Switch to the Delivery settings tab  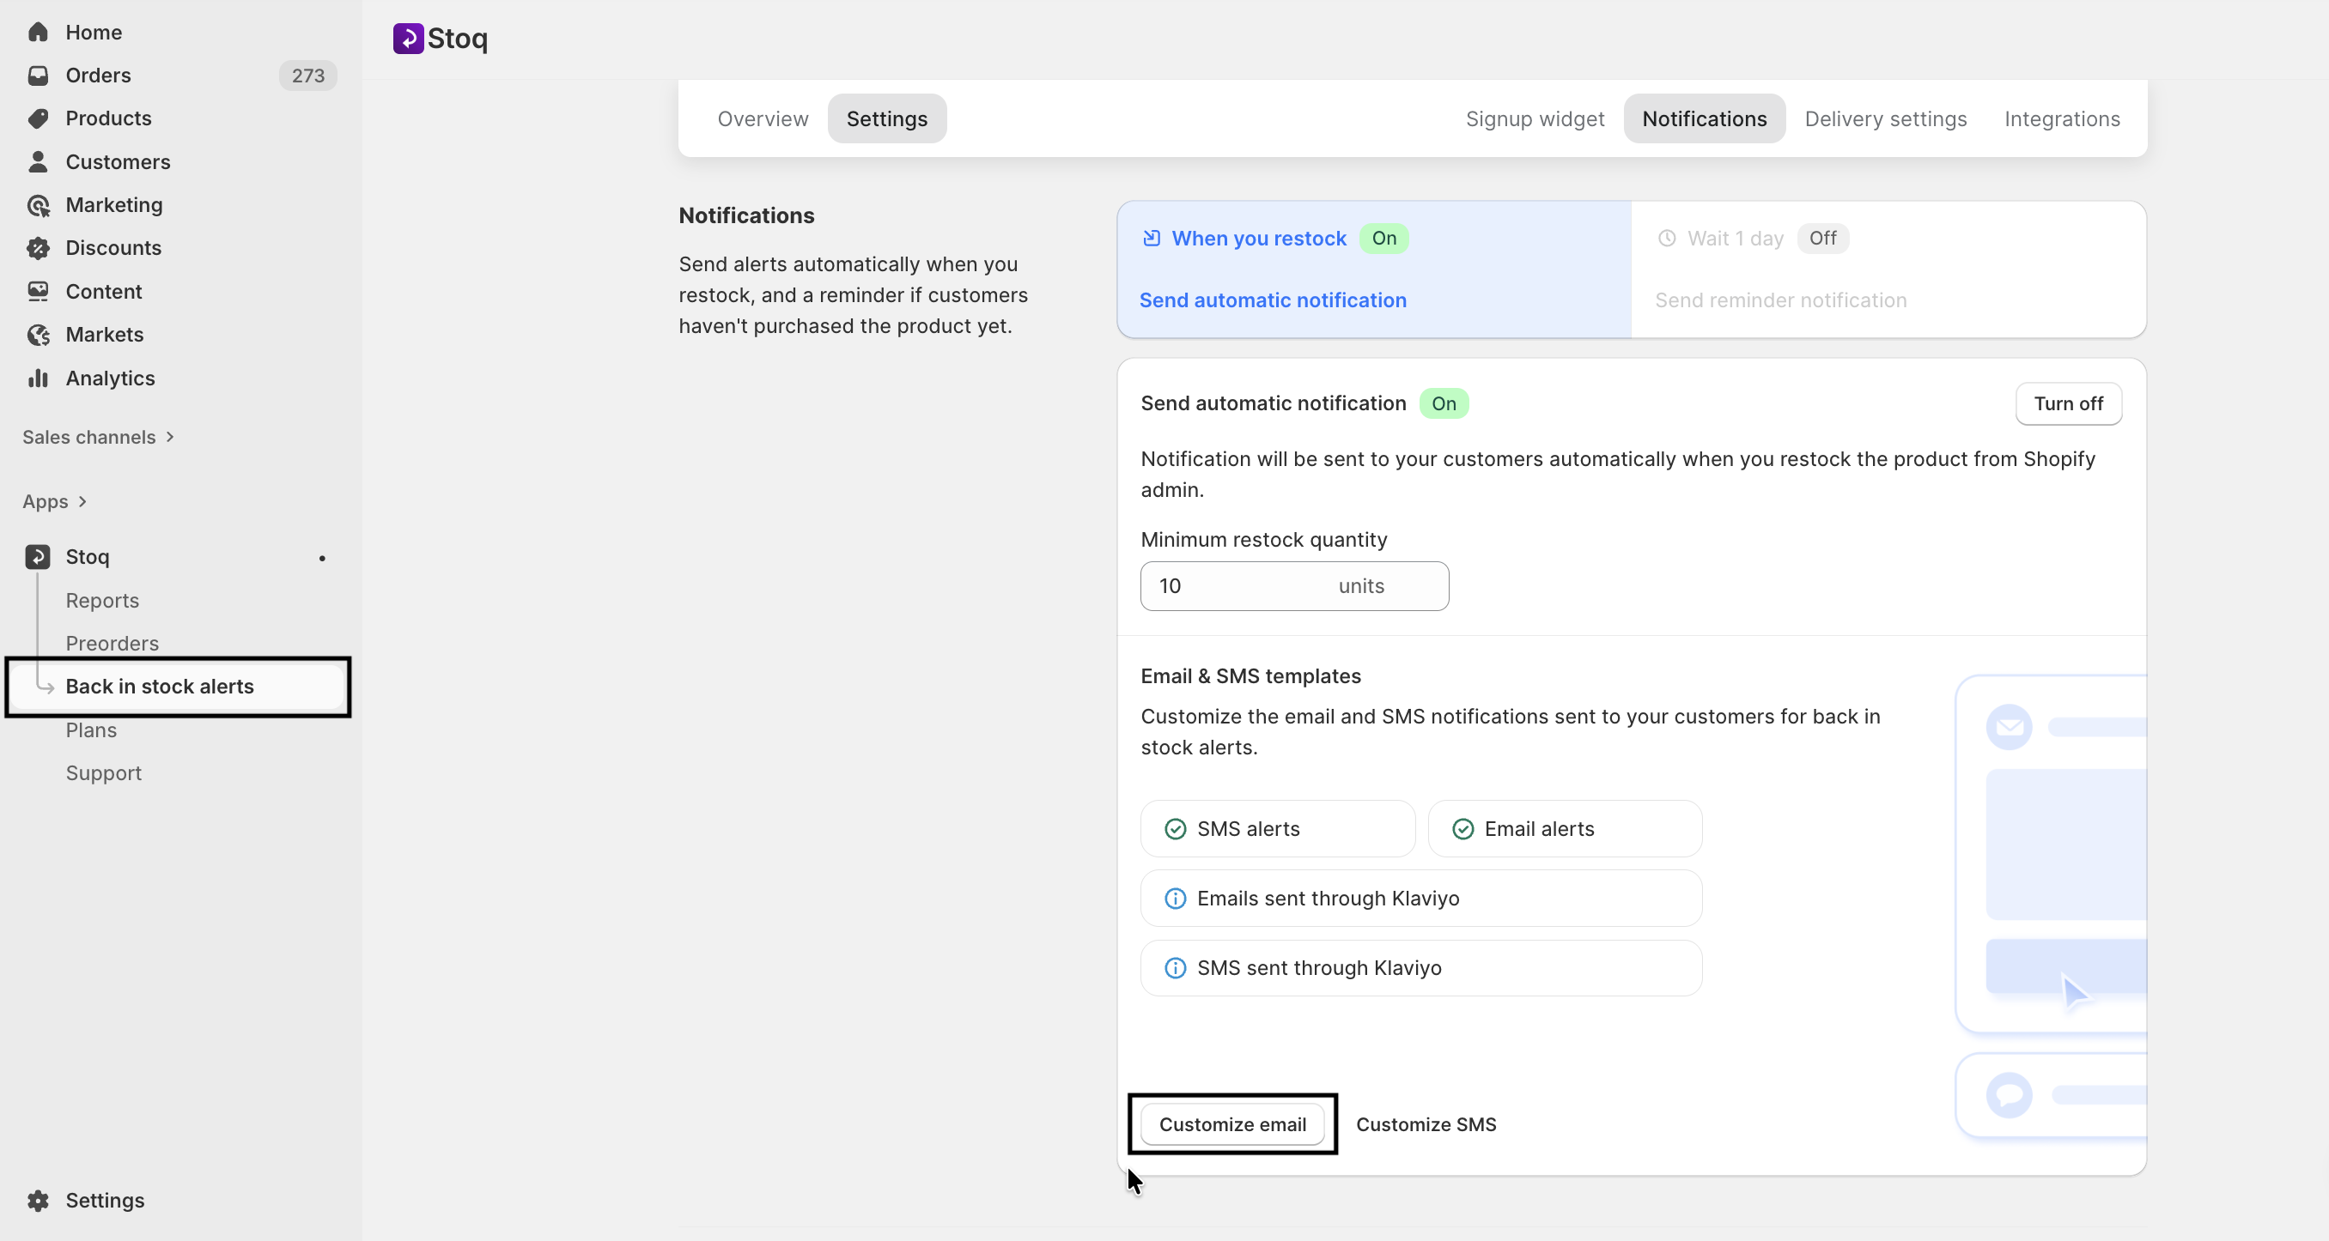1886,118
